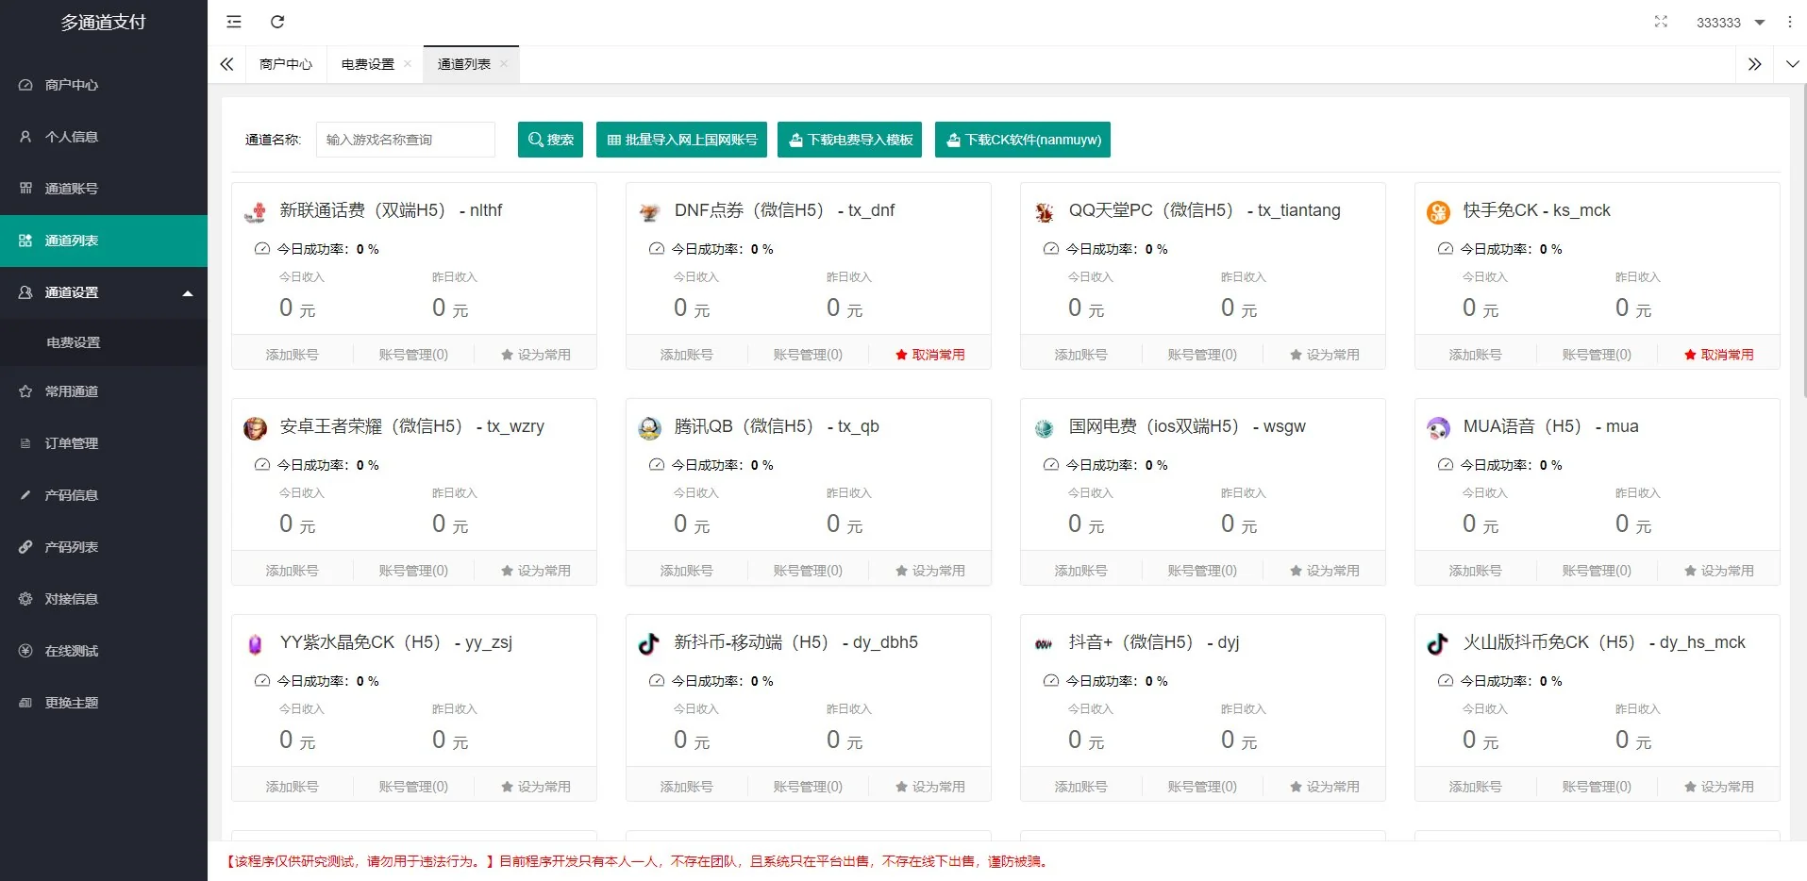This screenshot has height=881, width=1807.
Task: Open 对接信息 from the sidebar
Action: coord(69,598)
